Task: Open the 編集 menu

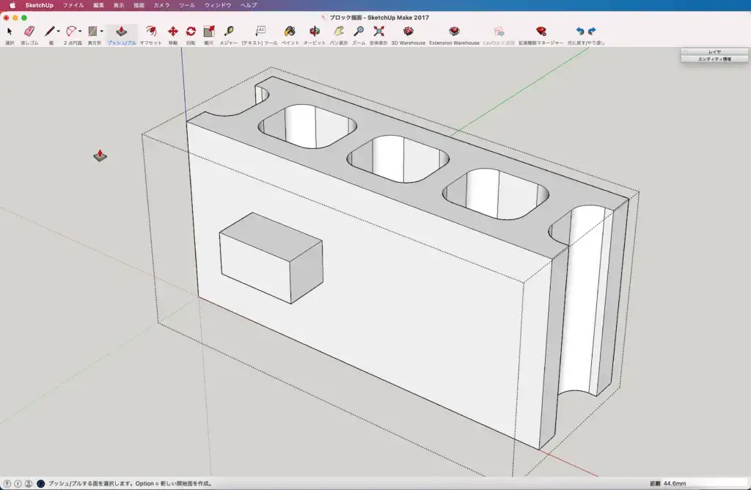Action: click(99, 5)
